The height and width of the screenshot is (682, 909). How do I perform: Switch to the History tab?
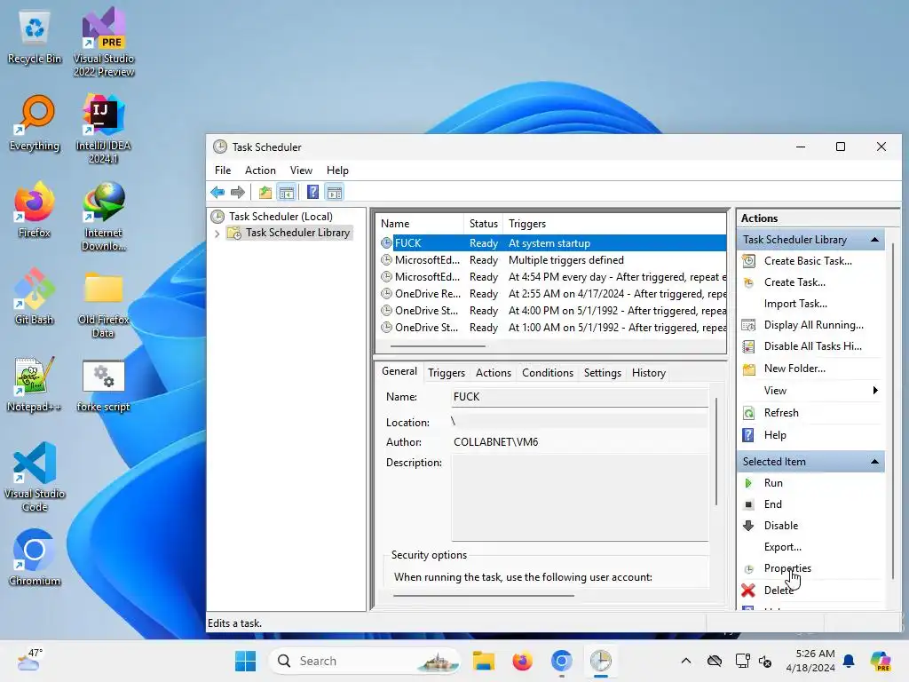point(648,373)
